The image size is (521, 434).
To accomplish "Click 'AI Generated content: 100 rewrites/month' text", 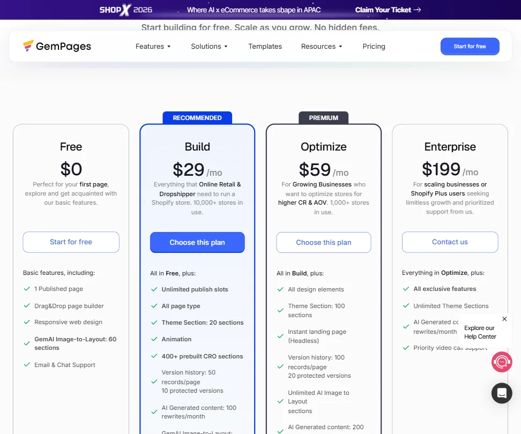I will click(x=199, y=412).
